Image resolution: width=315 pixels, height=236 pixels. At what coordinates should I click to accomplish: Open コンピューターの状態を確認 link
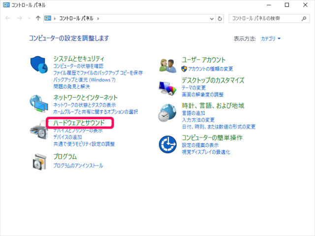click(x=78, y=66)
